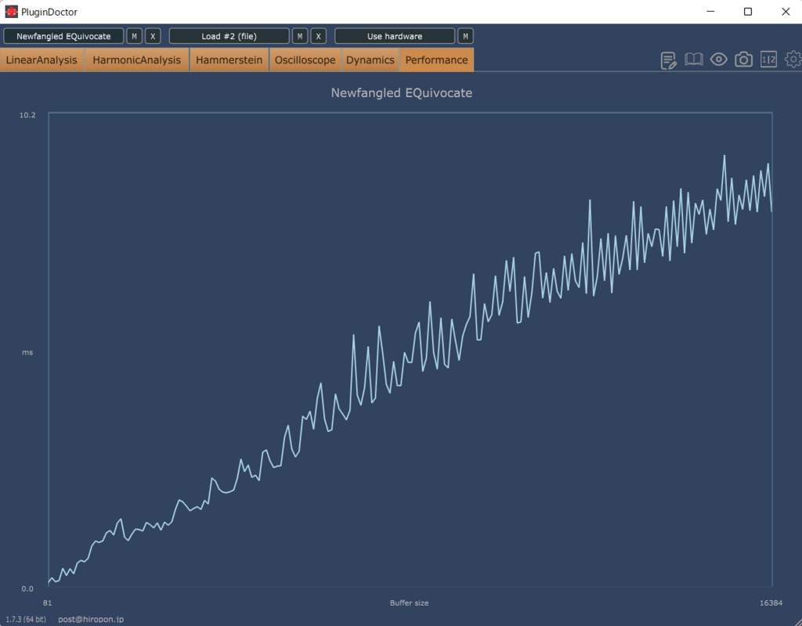
Task: Click the 81 minimum buffer size label
Action: pyautogui.click(x=48, y=603)
